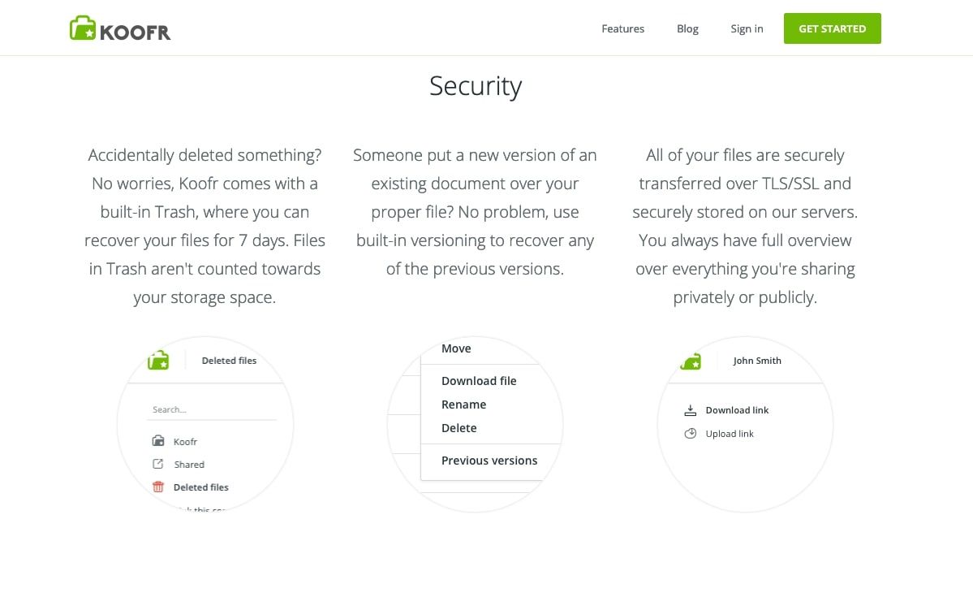Screen dimensions: 973x610
Task: Click the Search field in preview
Action: pos(211,410)
